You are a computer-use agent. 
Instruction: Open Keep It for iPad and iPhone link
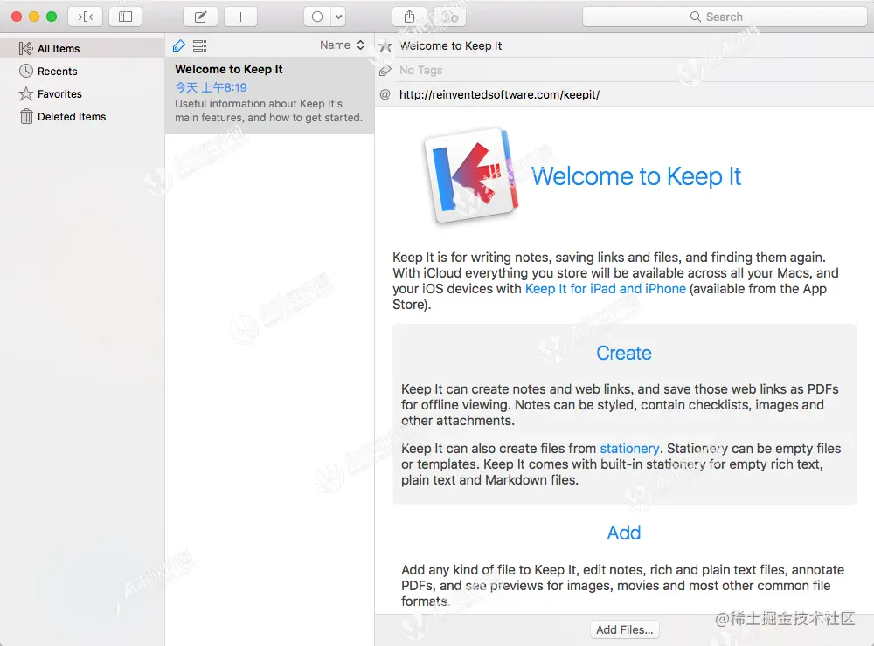point(606,288)
